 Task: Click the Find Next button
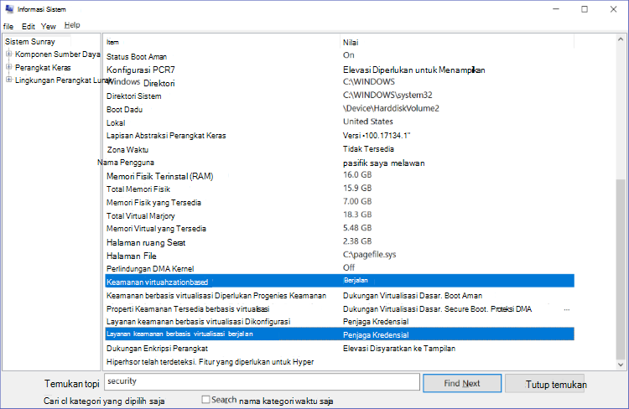pos(462,383)
